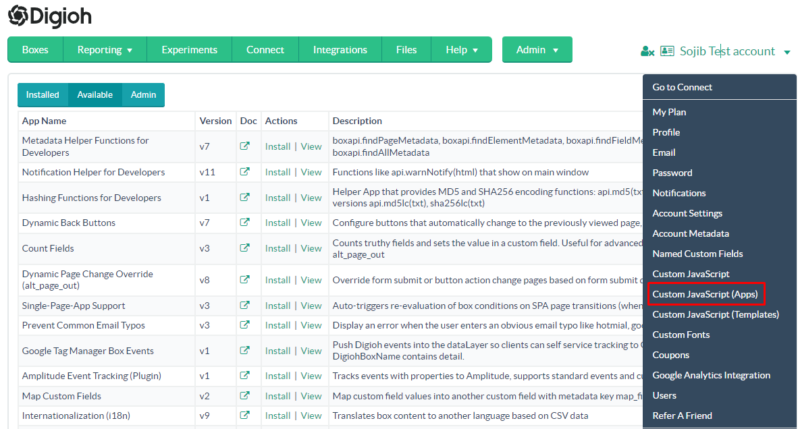The height and width of the screenshot is (429, 798).
Task: View the Internationalization (i18n) app
Action: [x=311, y=416]
